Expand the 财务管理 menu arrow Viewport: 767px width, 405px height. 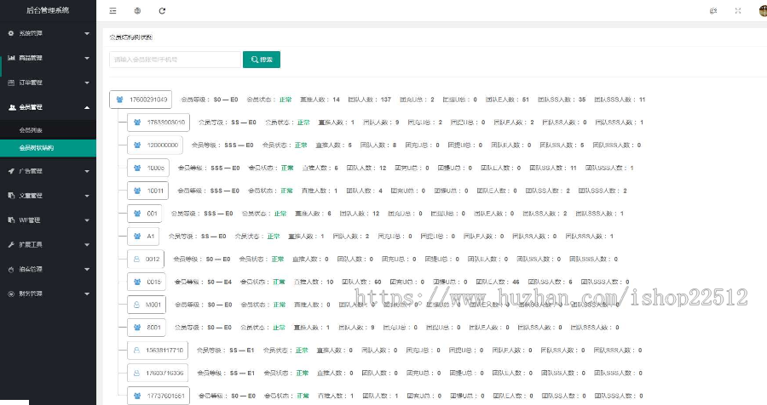[x=87, y=294]
